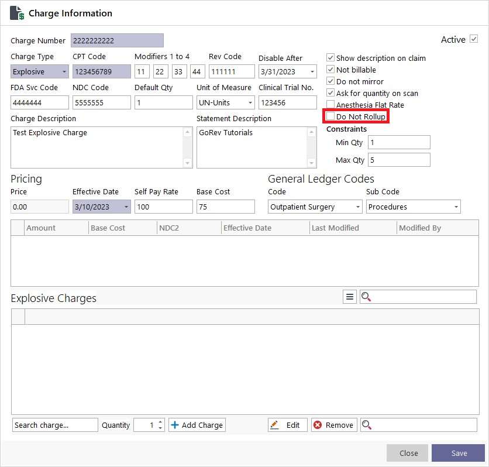Toggle the Active checkbox
489x467 pixels.
[x=474, y=39]
